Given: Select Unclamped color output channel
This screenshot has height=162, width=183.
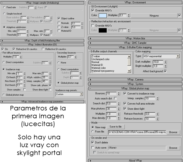Looking at the screenshot, I should 100,59.
